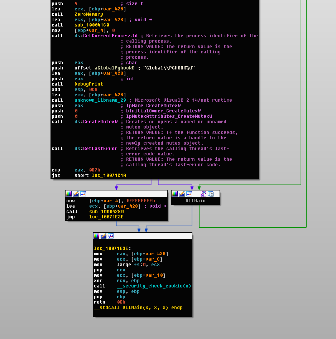Click the edit pencil icon on loc_10071E3E node
Viewport: 336px width, 339px height.
tap(104, 236)
